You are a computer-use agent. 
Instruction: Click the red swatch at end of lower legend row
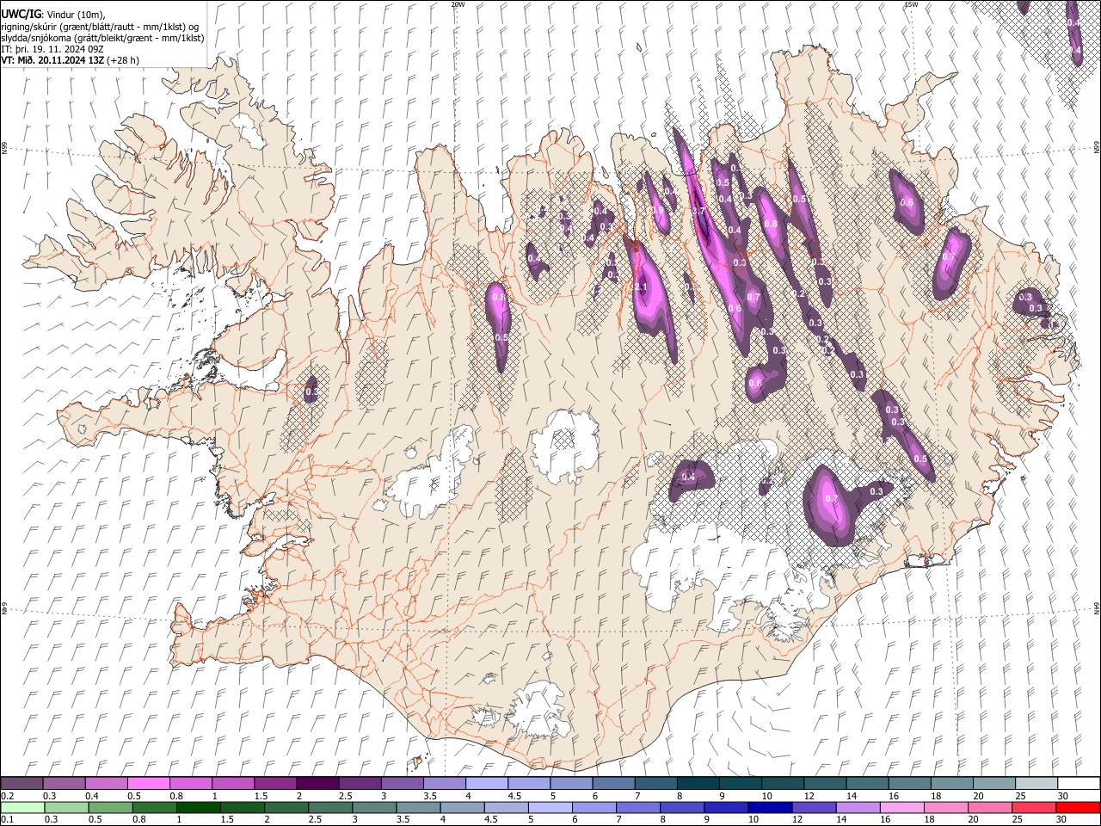1078,807
